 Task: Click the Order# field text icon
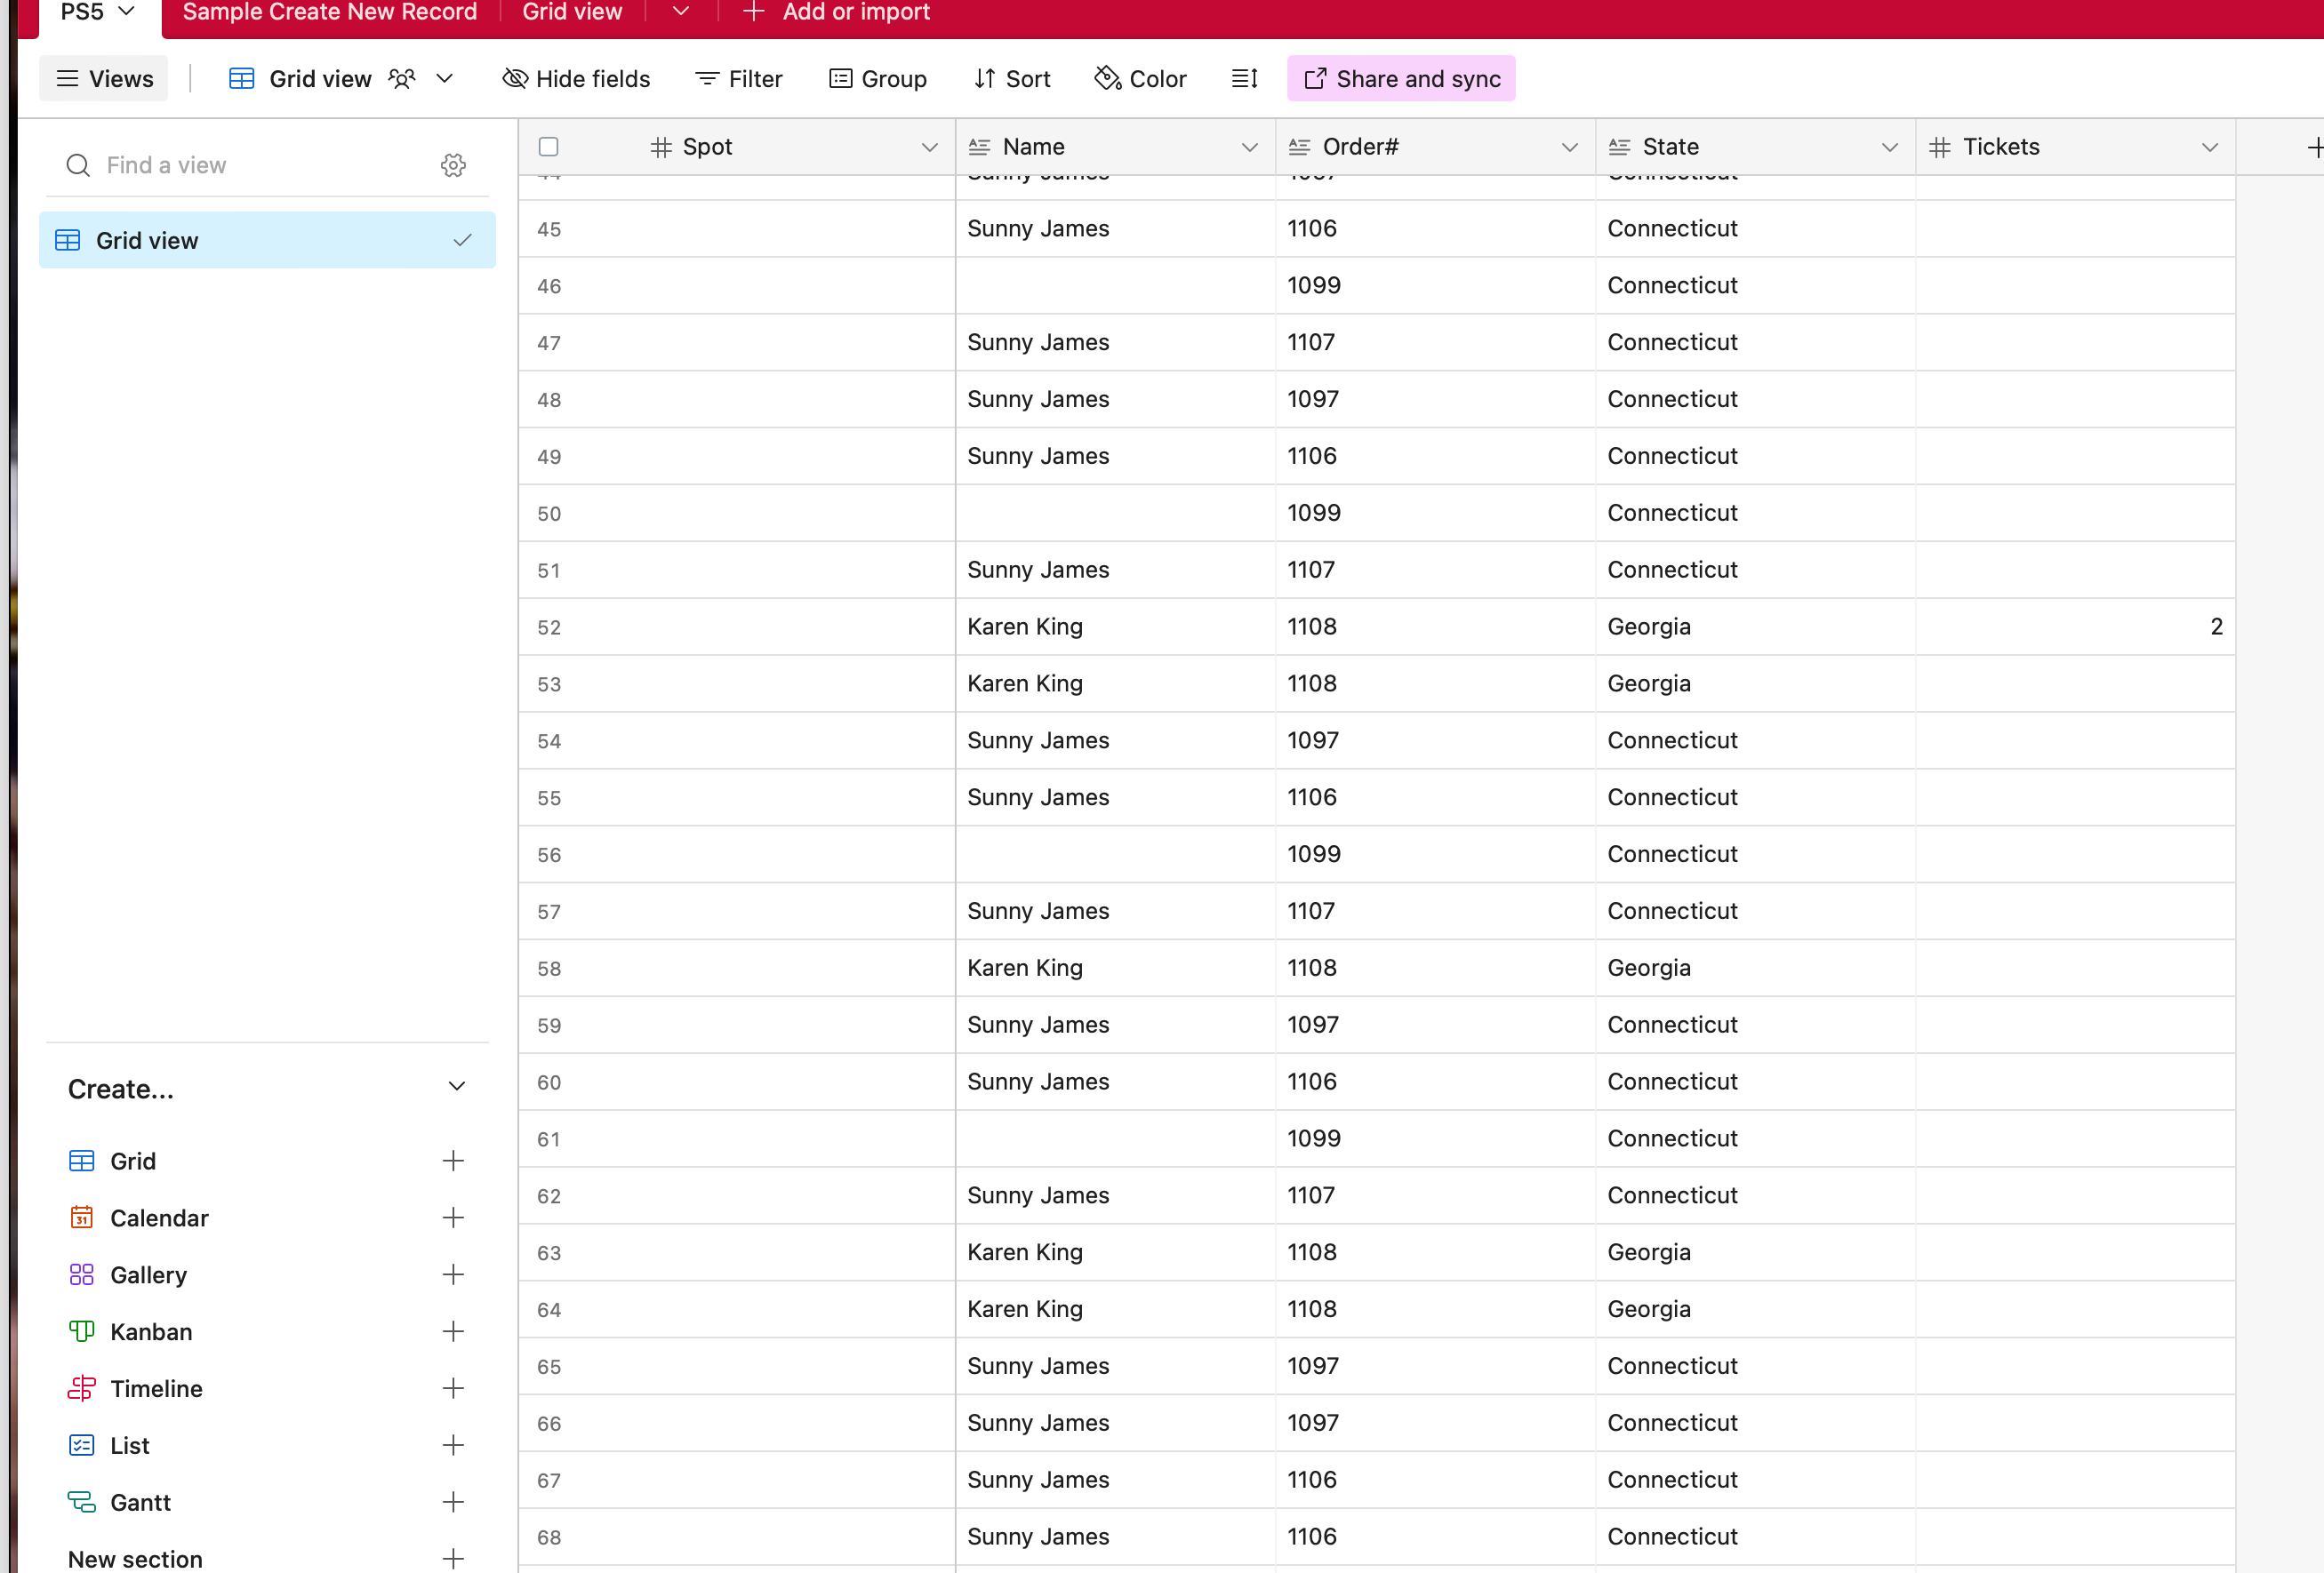point(1300,147)
